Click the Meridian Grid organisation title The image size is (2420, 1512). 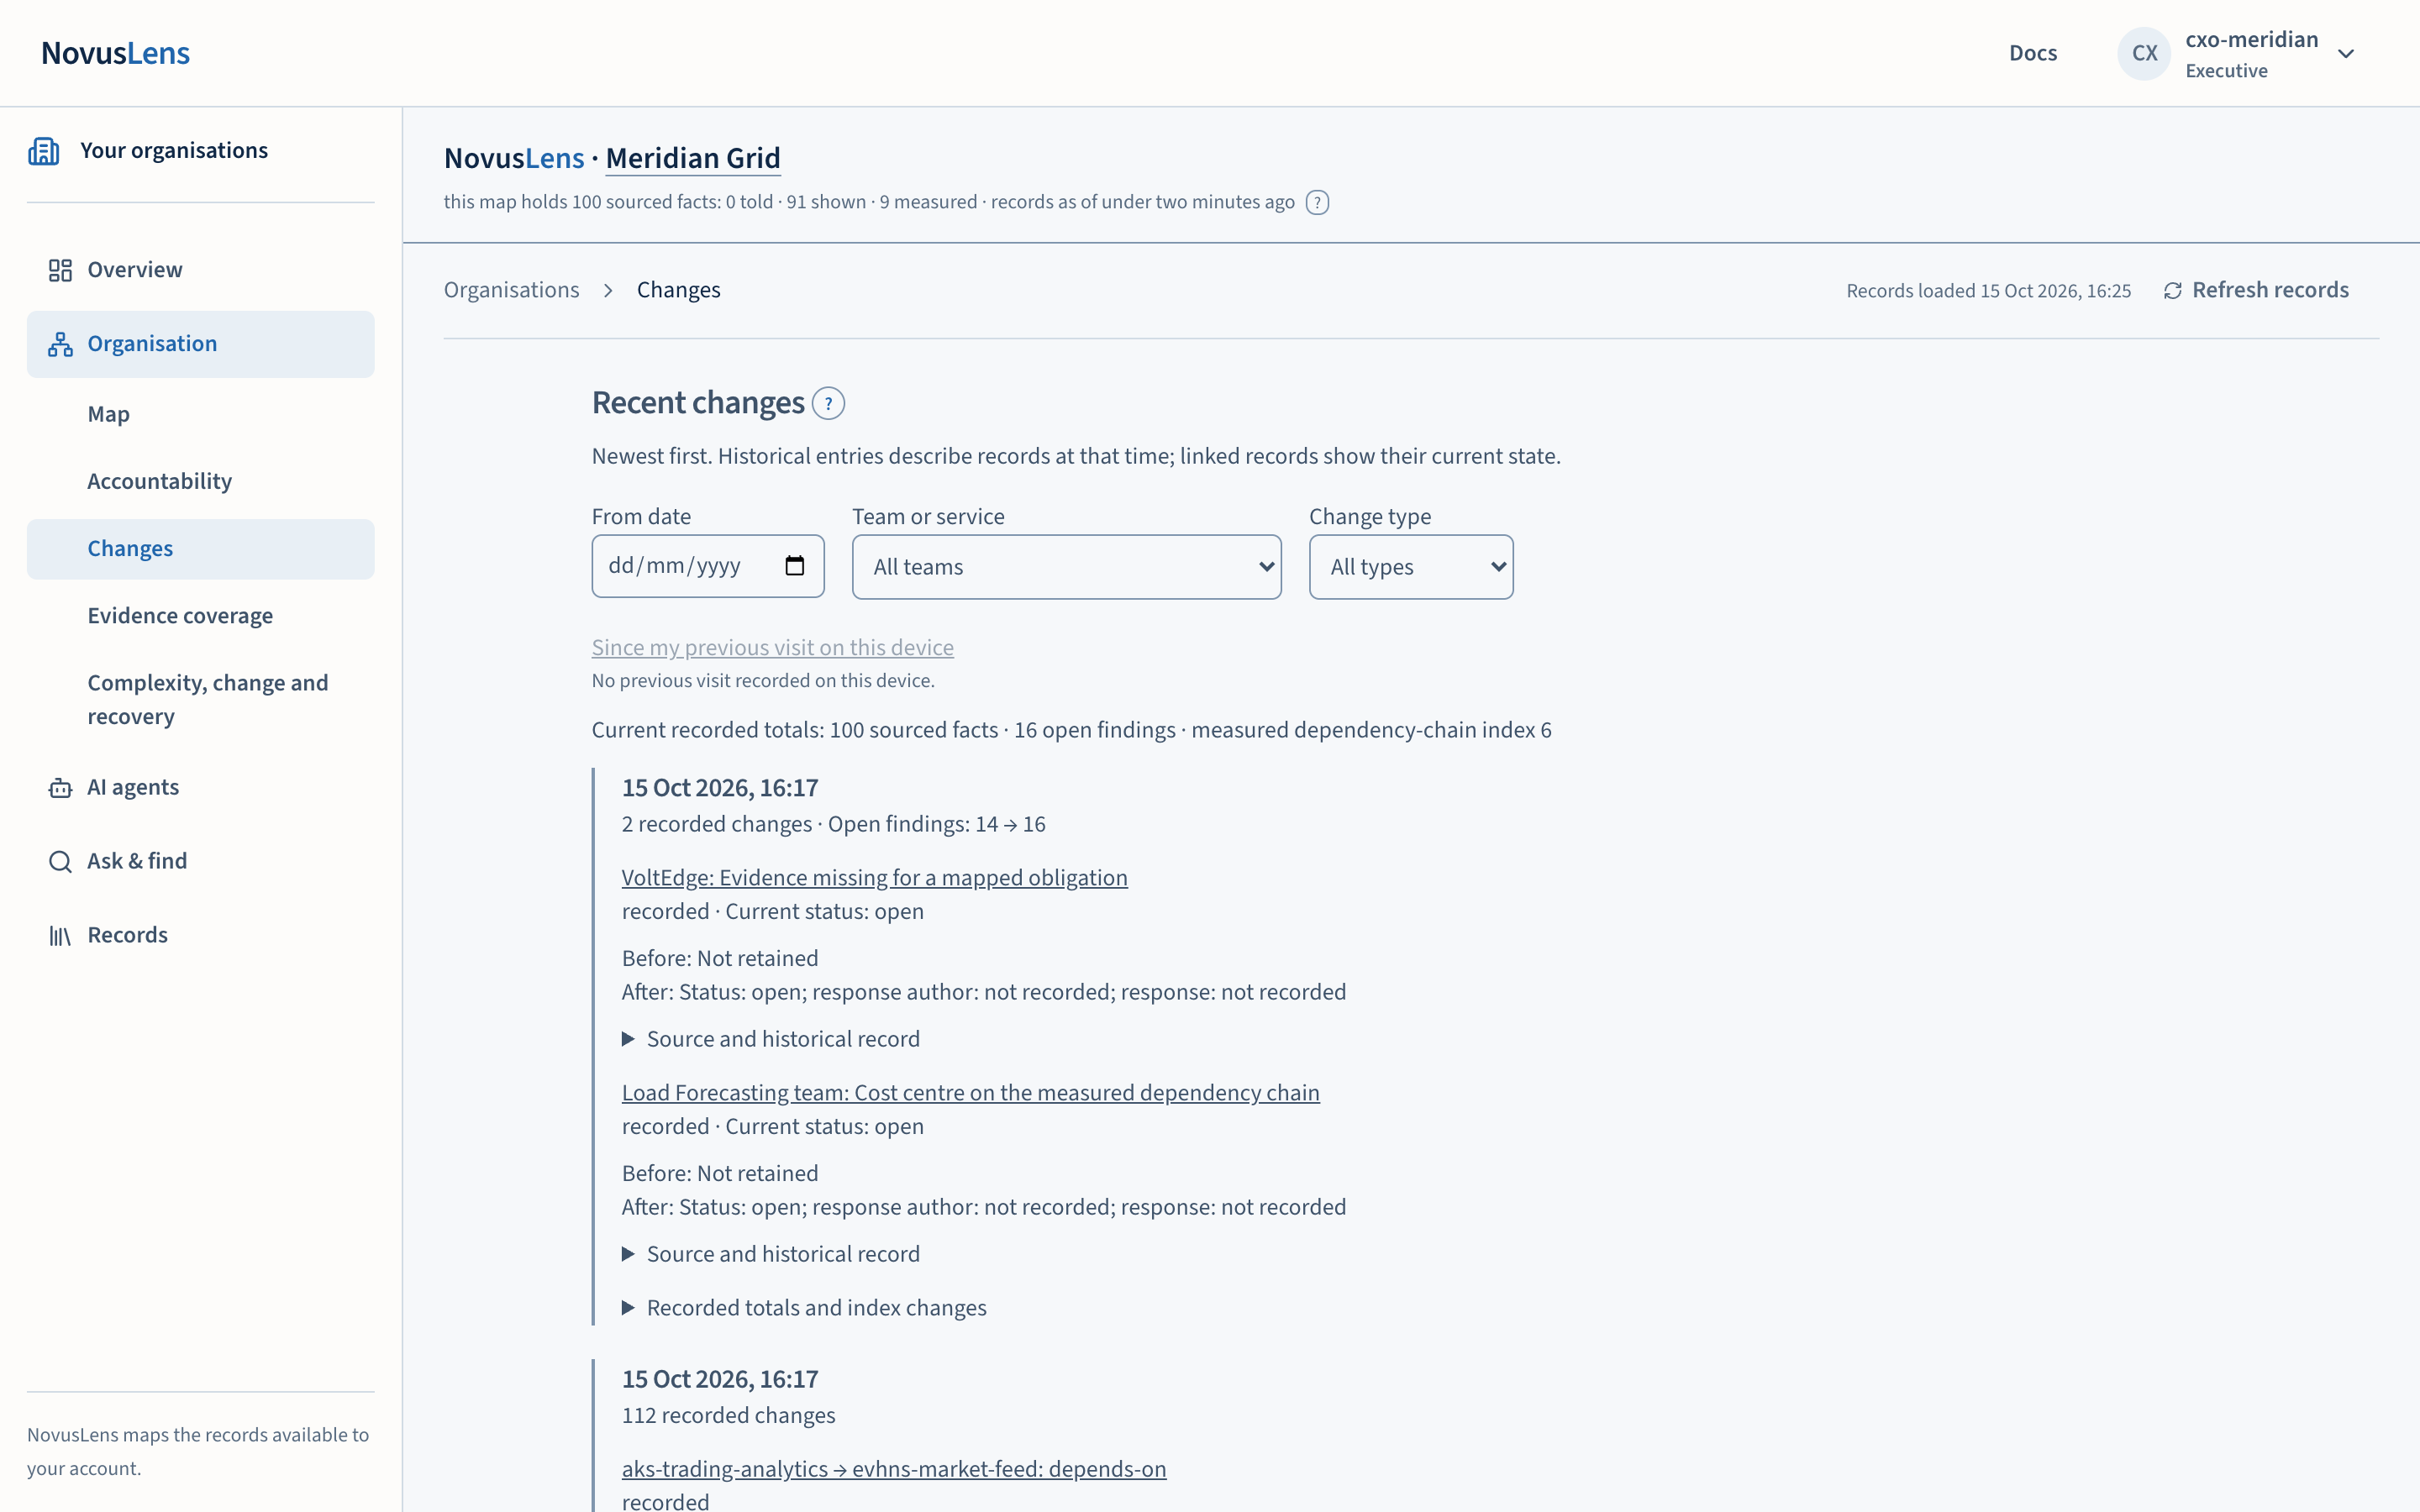click(x=693, y=159)
